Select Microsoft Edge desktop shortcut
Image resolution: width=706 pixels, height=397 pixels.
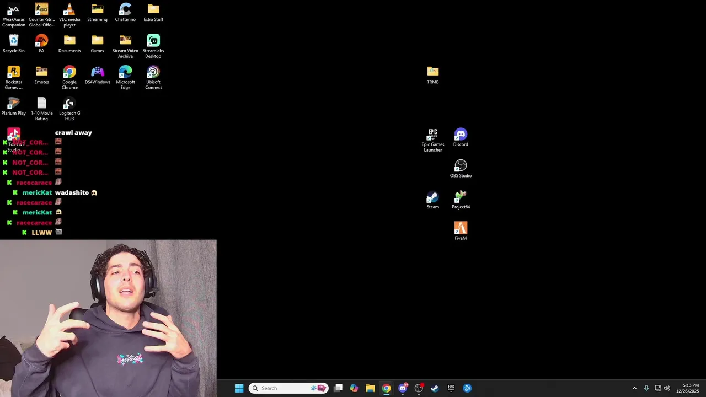pos(125,78)
